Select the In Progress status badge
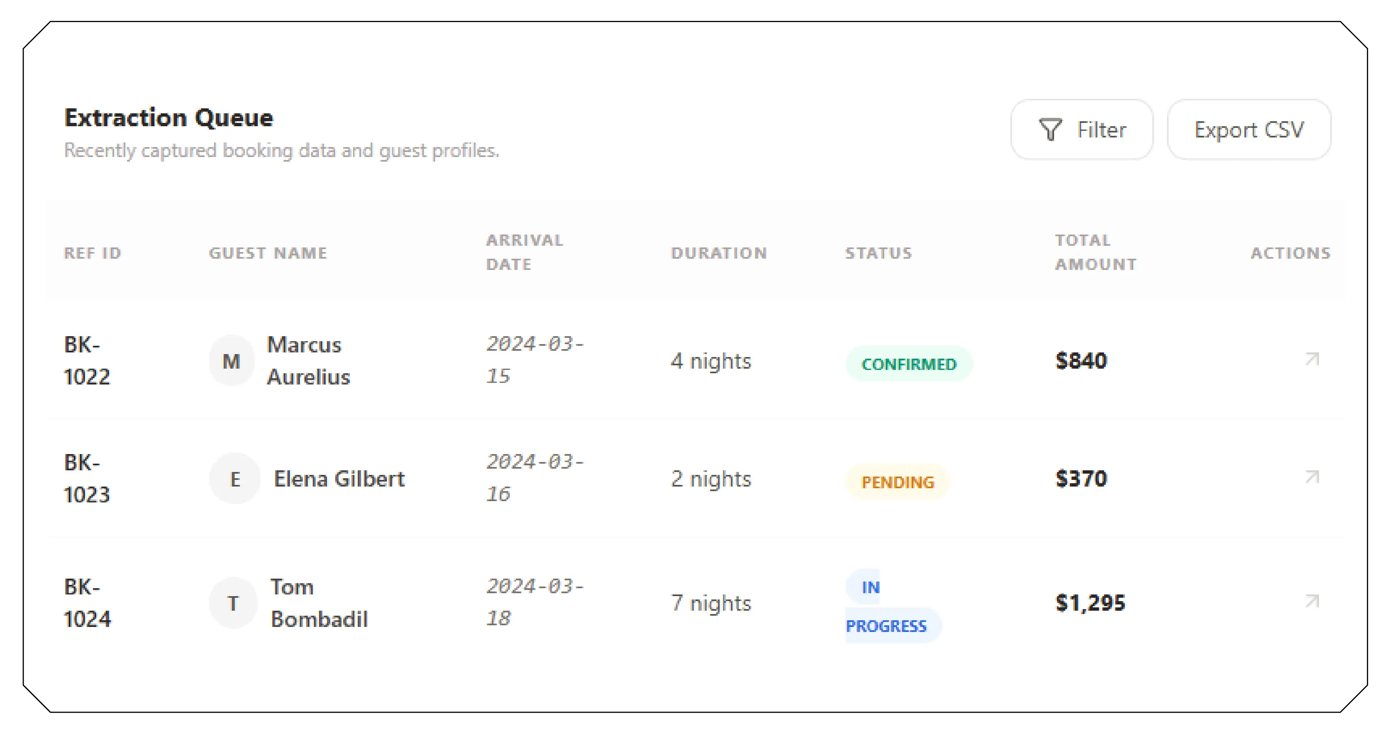The image size is (1391, 734). coord(886,607)
